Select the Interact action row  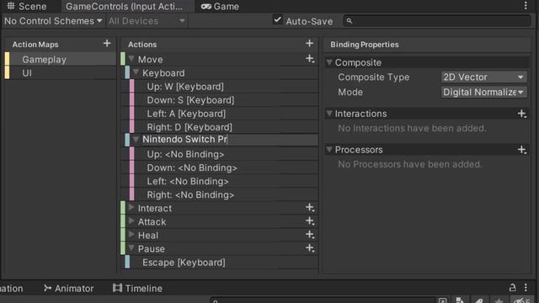click(x=220, y=208)
